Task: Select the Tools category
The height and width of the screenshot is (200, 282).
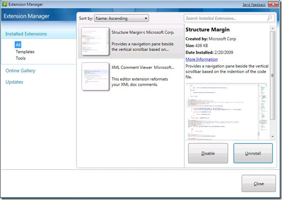Action: (21, 58)
